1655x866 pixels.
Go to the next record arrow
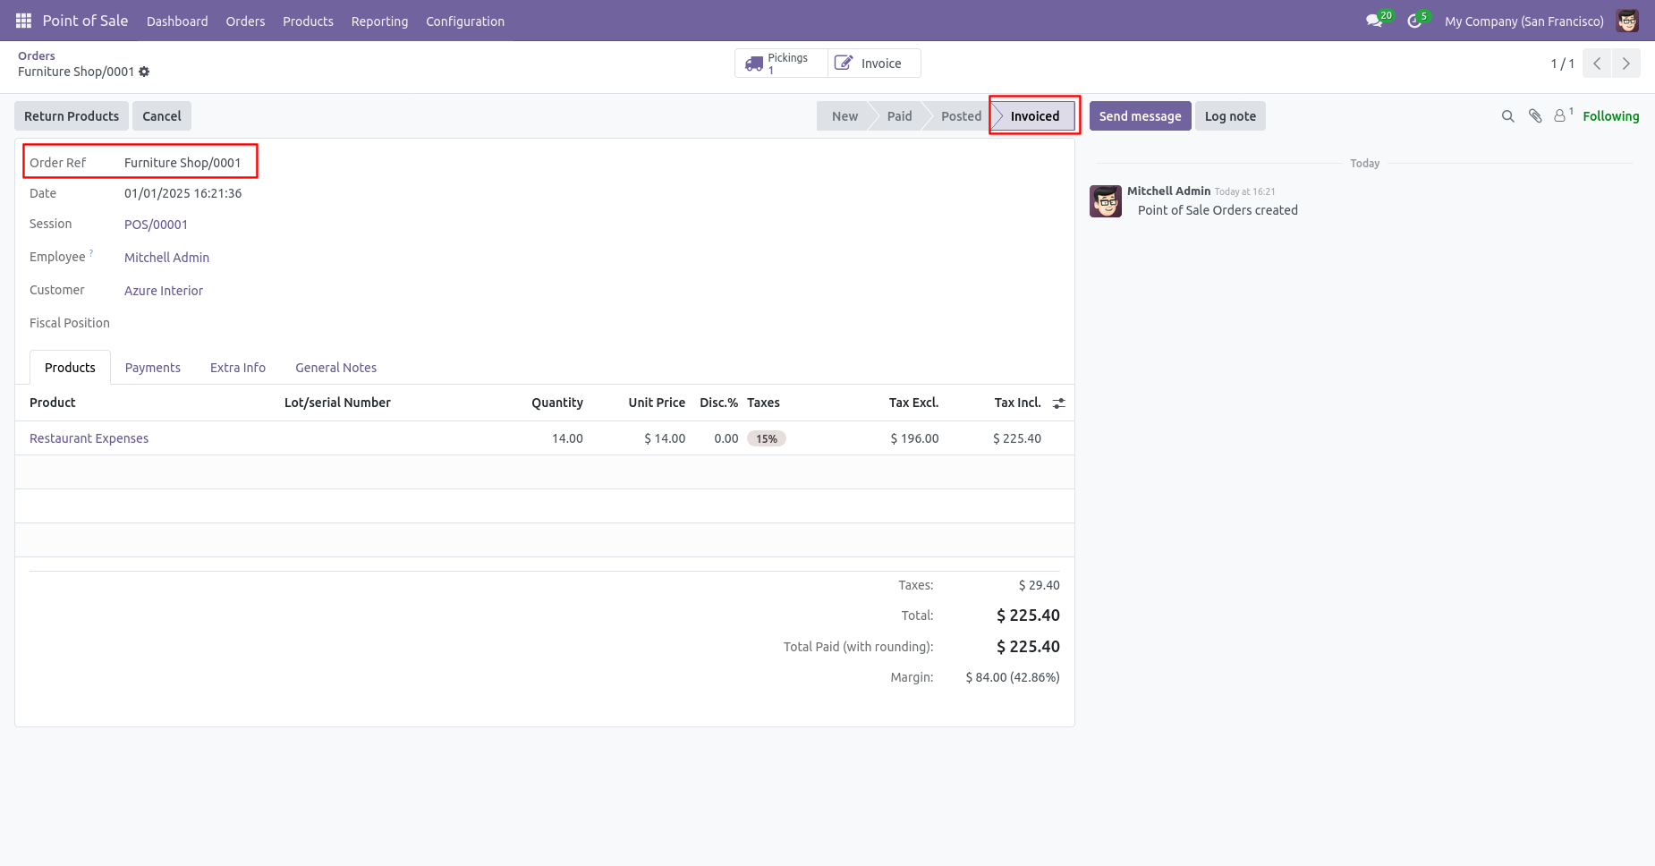1626,64
